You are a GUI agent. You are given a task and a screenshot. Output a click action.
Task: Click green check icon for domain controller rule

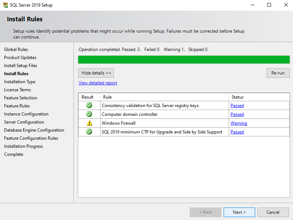[89, 114]
